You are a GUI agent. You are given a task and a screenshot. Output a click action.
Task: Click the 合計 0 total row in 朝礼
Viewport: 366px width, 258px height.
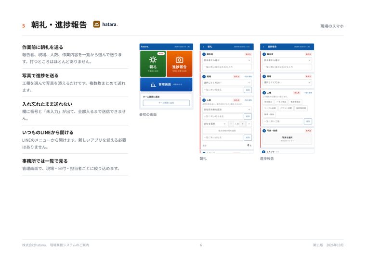227,145
